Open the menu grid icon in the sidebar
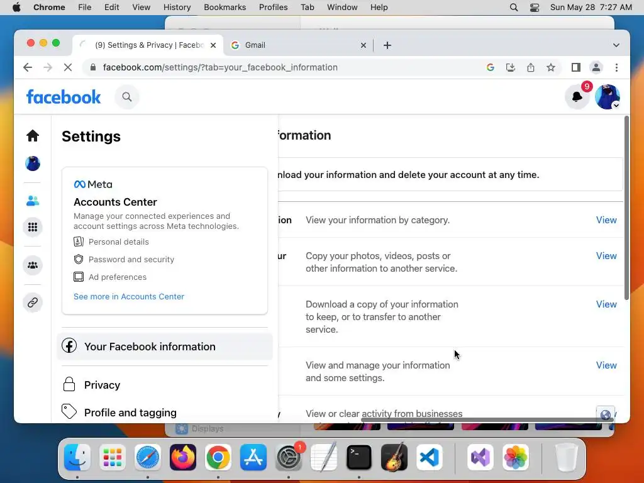Screen dimensions: 644x483 [33, 227]
